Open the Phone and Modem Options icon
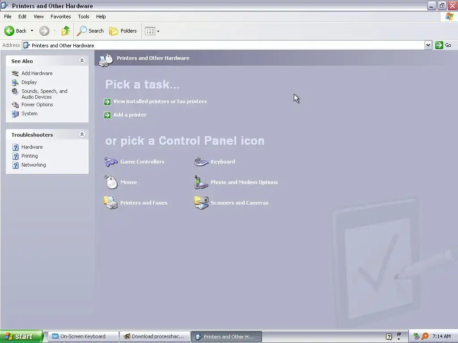 201,182
